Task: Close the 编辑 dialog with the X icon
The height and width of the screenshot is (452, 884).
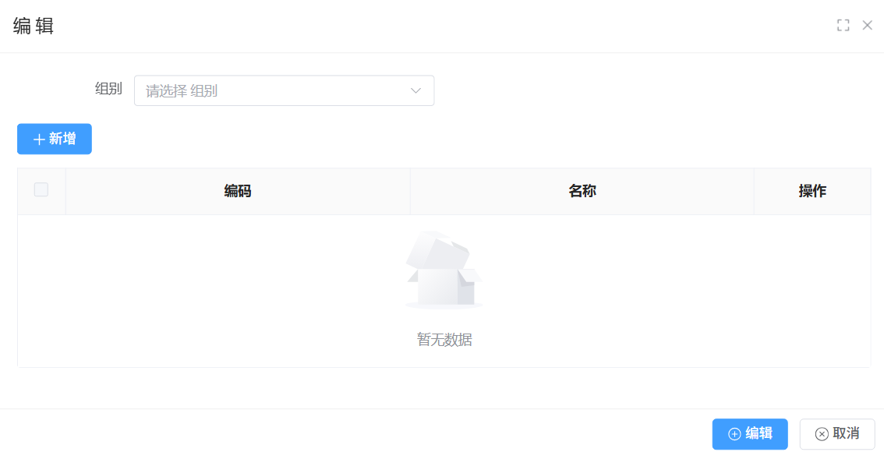Action: (867, 25)
